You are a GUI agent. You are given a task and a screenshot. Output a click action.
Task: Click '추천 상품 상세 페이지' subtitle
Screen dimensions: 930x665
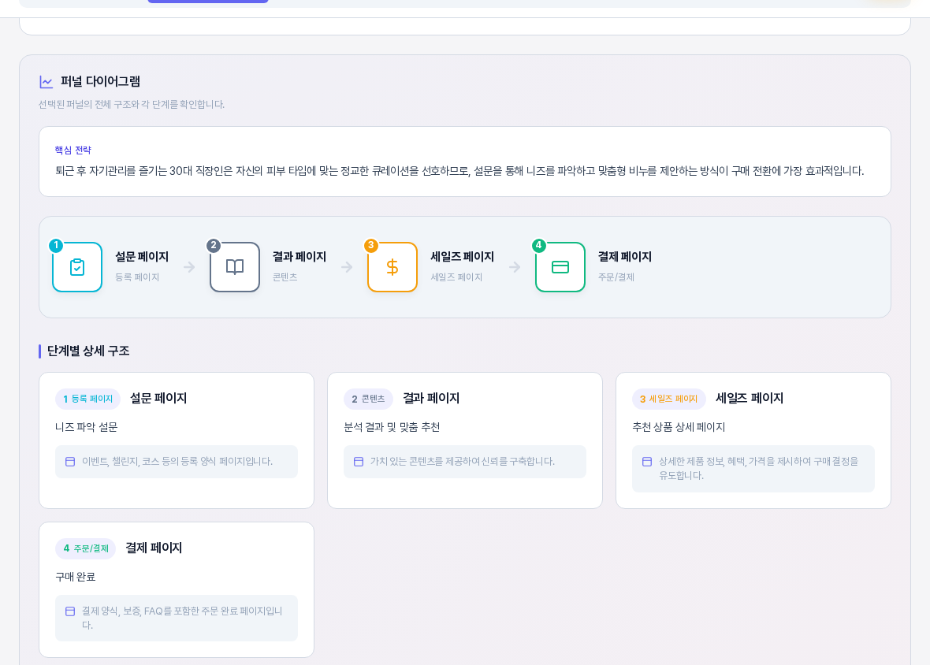[679, 427]
